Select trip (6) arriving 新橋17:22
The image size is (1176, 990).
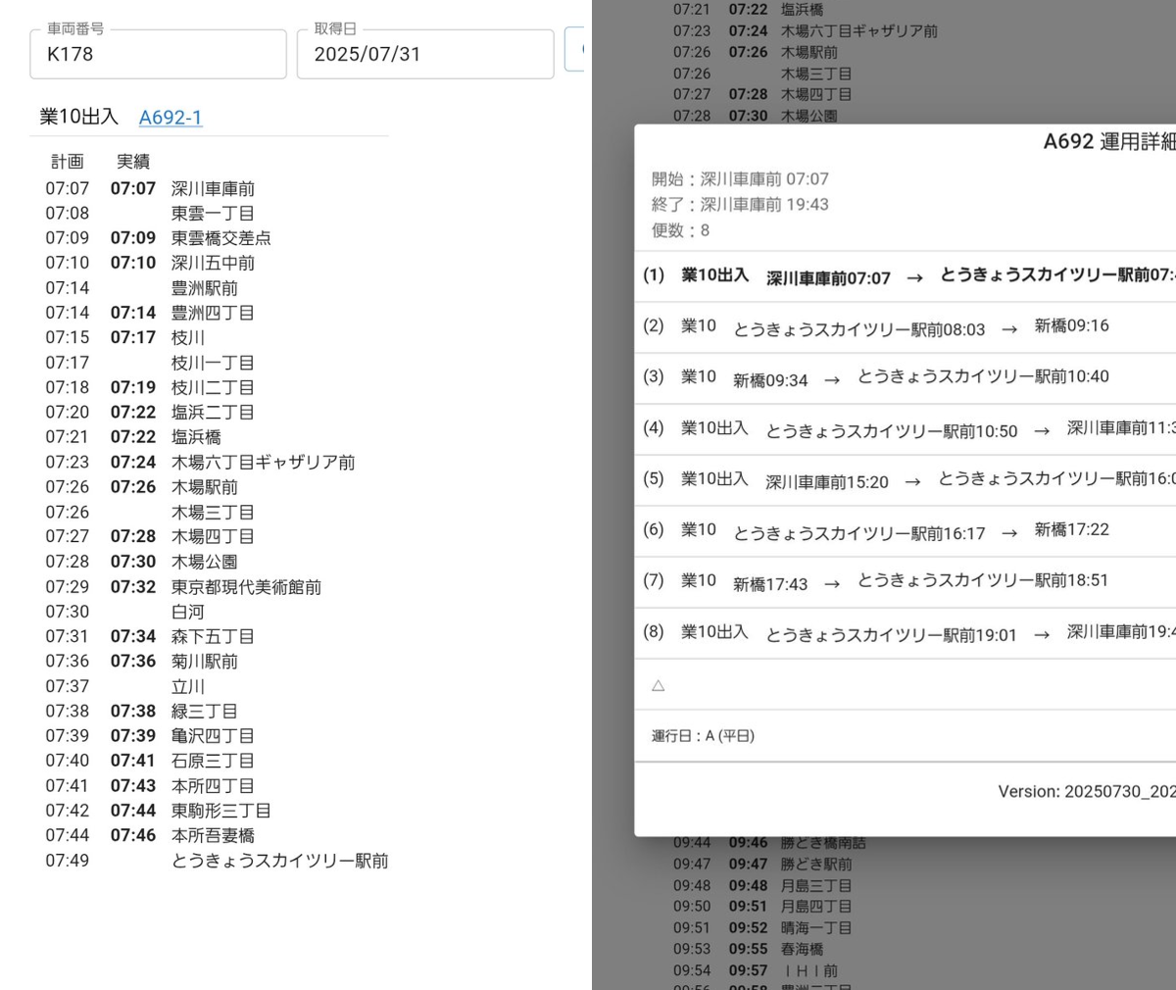coord(906,530)
